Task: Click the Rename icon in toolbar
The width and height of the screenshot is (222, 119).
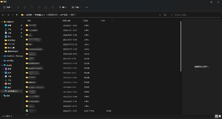Action: 39,7
